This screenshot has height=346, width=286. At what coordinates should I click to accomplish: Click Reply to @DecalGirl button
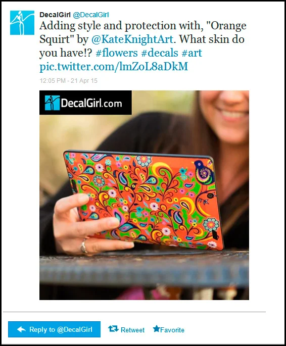[54, 329]
